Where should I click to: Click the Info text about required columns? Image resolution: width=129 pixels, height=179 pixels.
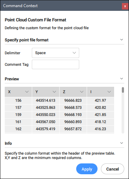(60, 156)
